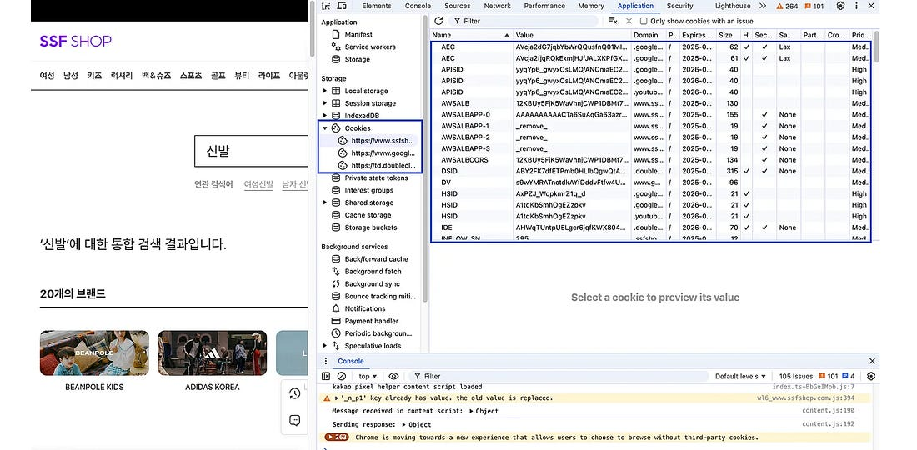Expand Session storage tree
Viewport: 917px width, 450px height.
325,103
